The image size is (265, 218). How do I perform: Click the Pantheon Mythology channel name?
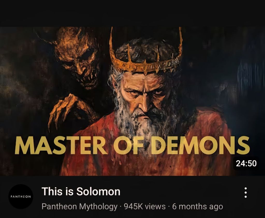click(79, 207)
